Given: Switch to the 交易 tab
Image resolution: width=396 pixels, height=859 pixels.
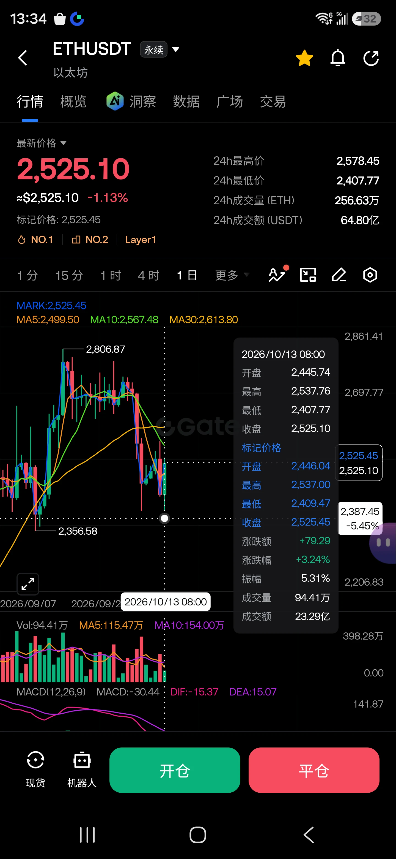Looking at the screenshot, I should pos(273,101).
